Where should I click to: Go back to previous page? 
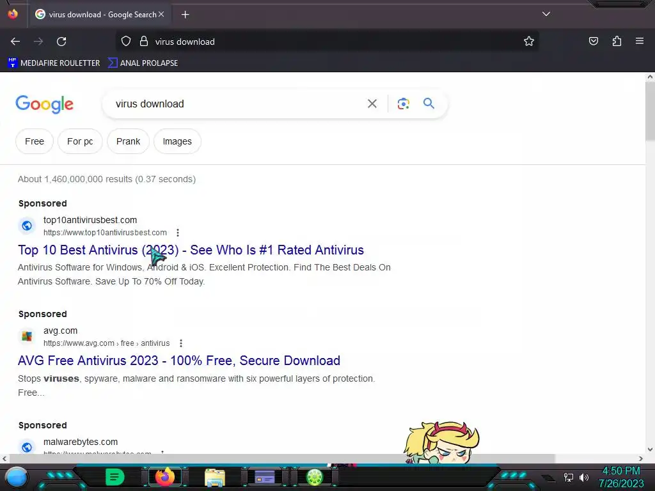[x=15, y=42]
